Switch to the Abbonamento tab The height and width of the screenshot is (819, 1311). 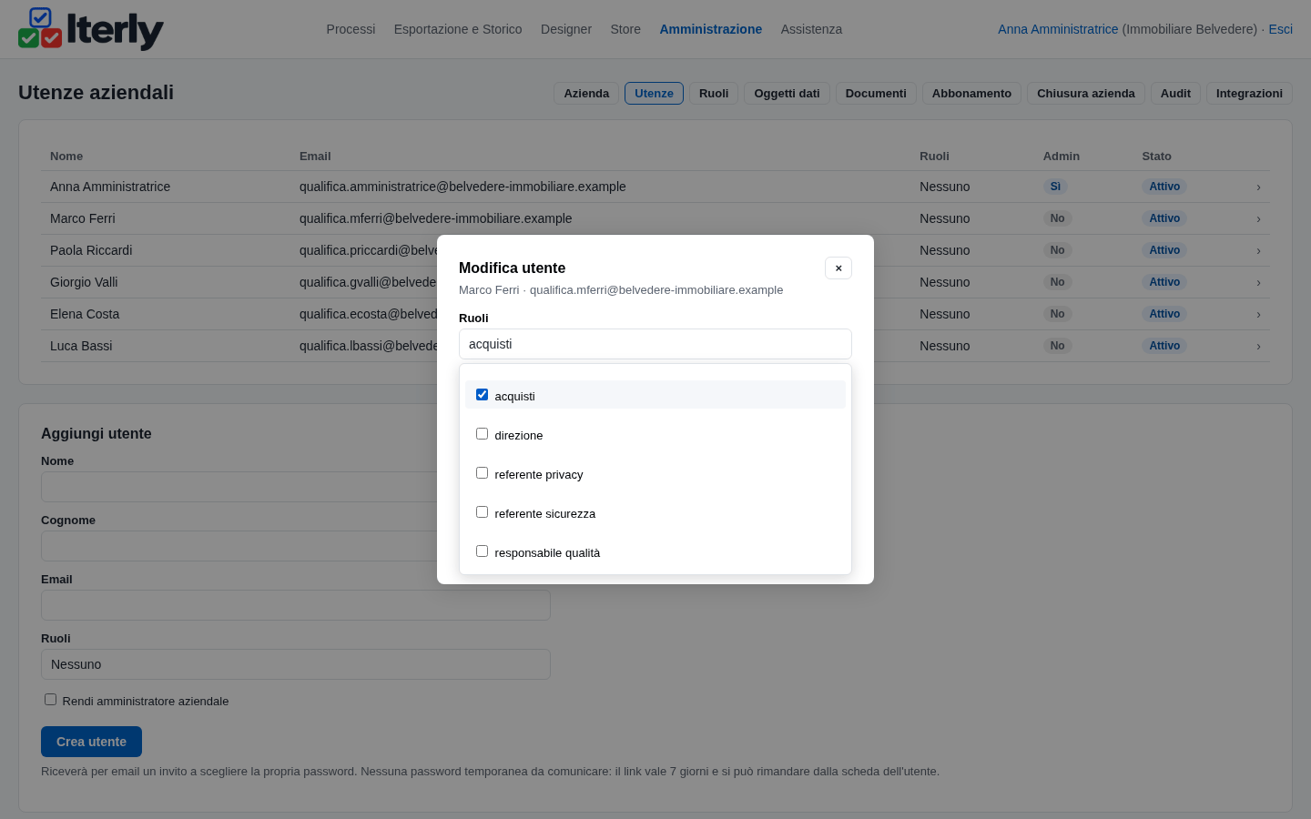(x=971, y=94)
